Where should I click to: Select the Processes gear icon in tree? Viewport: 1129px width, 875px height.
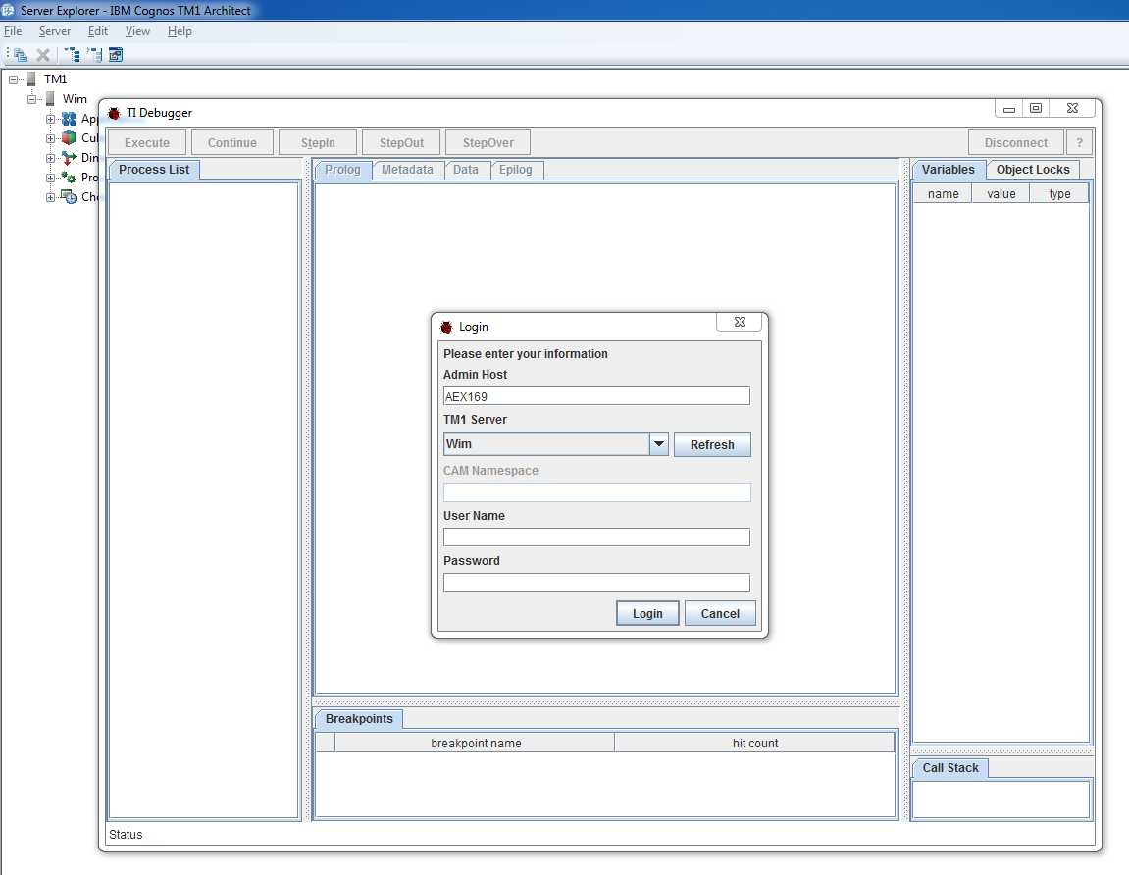[69, 178]
